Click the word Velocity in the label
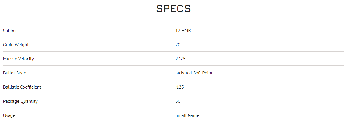 (x=26, y=59)
